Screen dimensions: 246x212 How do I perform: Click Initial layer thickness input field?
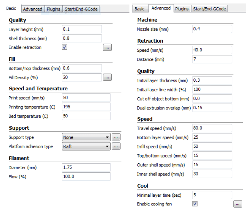[x=212, y=80]
